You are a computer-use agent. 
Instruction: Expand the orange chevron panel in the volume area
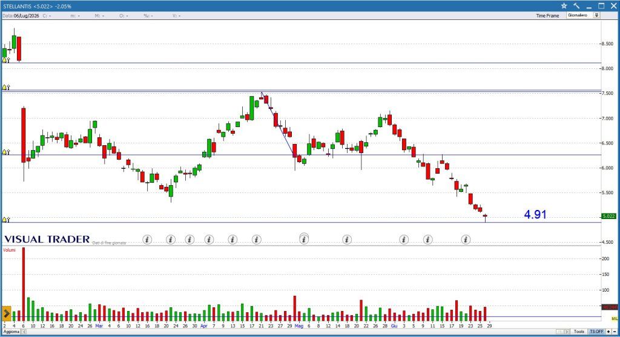point(6,313)
